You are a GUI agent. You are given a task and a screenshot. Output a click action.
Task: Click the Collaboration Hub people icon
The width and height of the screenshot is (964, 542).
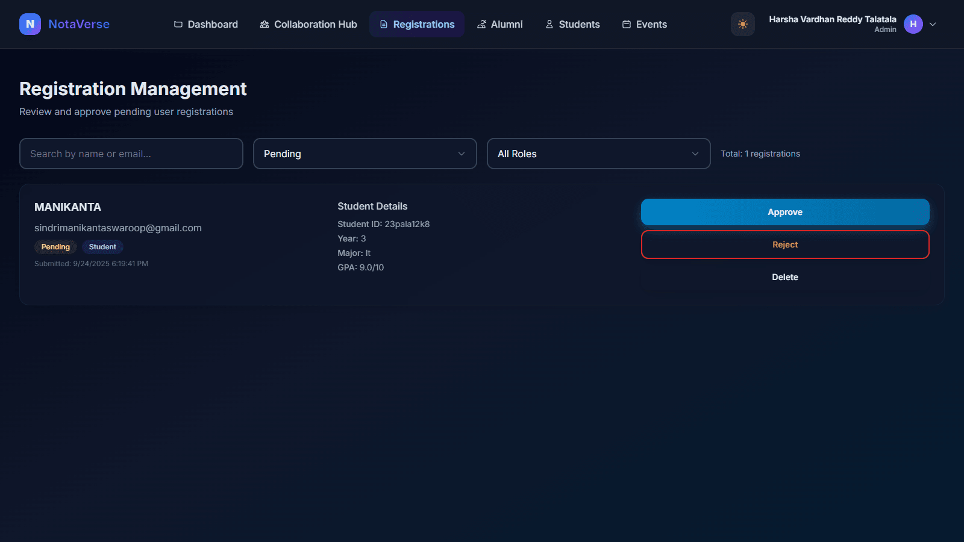[264, 24]
